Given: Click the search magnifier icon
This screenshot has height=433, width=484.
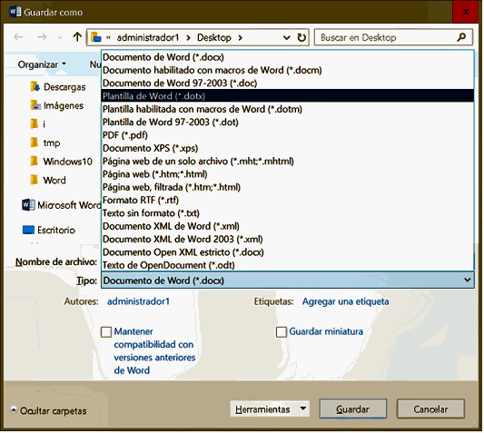Looking at the screenshot, I should (x=461, y=37).
